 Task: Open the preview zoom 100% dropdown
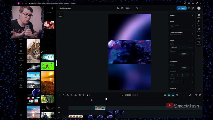click(128, 8)
